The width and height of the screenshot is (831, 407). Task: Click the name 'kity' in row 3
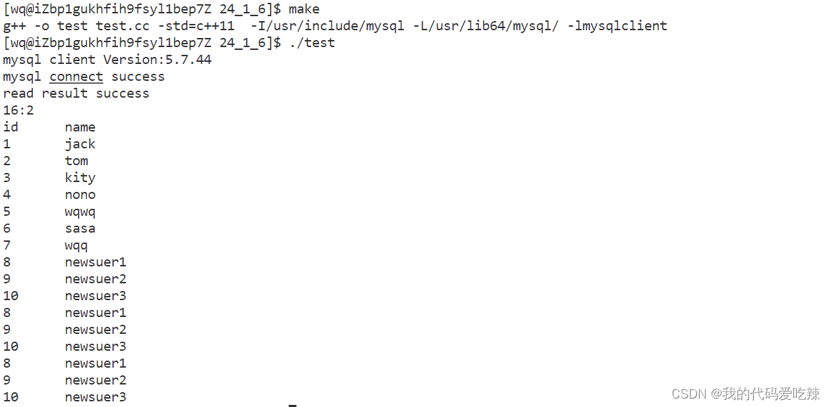click(x=80, y=179)
